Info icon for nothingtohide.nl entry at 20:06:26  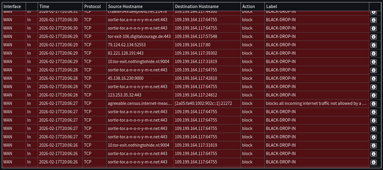373,146
